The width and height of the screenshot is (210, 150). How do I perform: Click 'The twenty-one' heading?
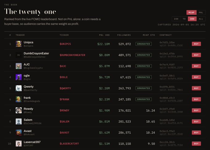30,12
